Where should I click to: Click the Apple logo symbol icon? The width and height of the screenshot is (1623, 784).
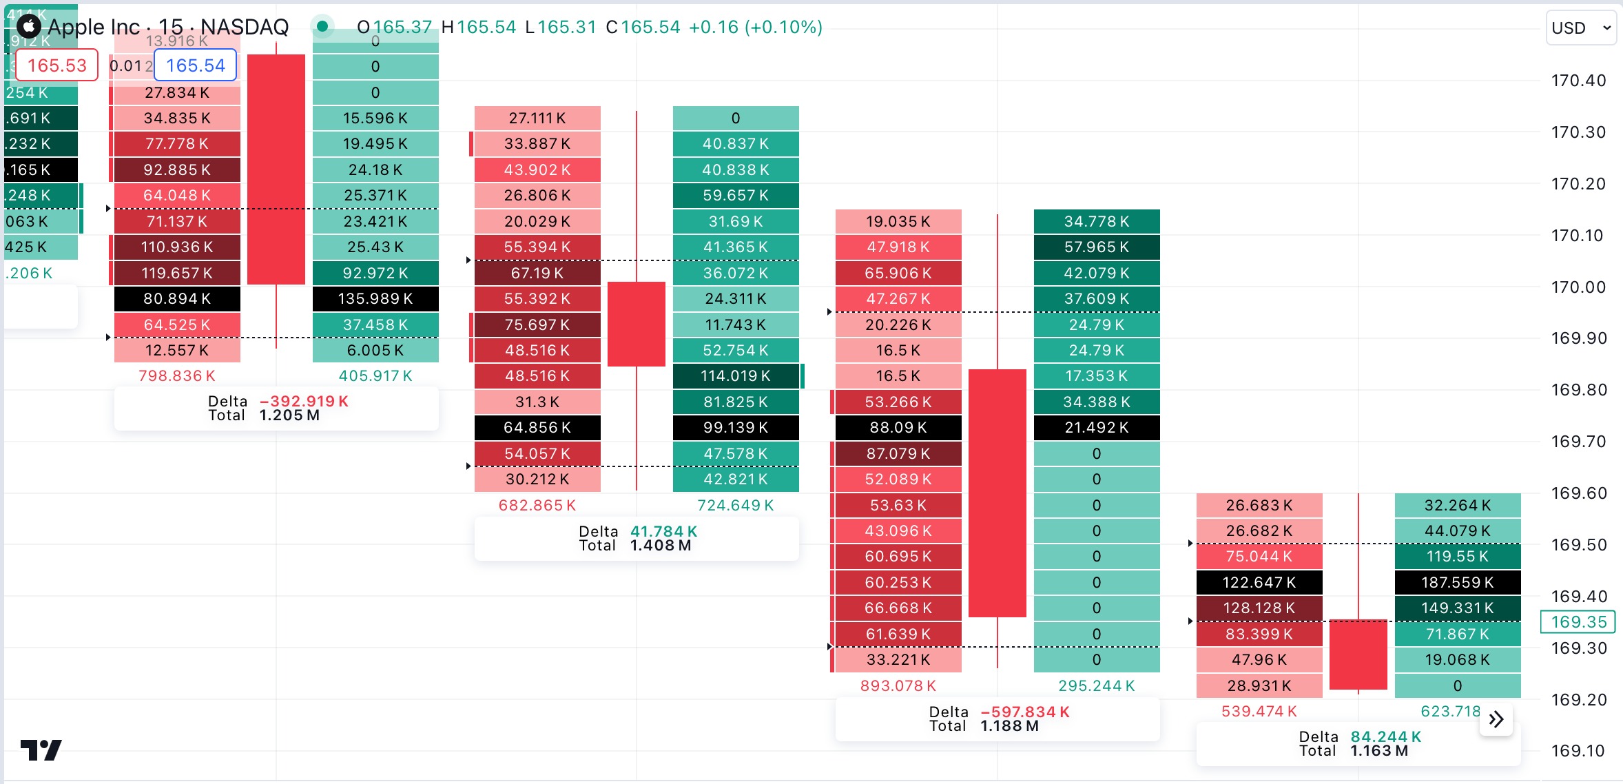pos(28,27)
